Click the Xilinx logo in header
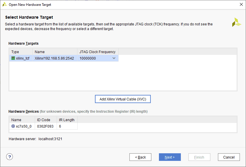Image resolution: width=246 pixels, height=167 pixels. coord(237,22)
